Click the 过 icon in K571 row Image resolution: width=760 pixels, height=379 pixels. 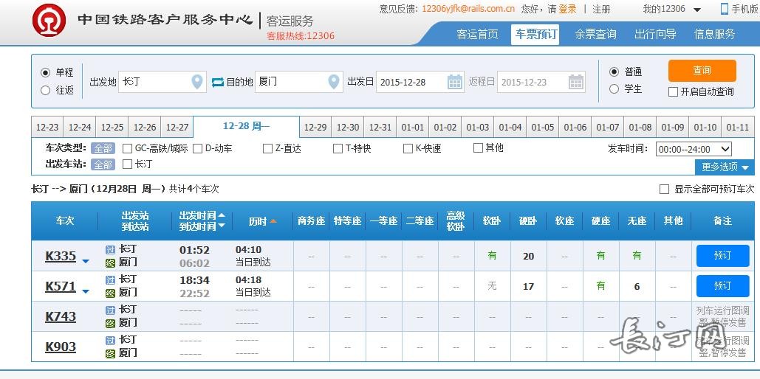111,279
